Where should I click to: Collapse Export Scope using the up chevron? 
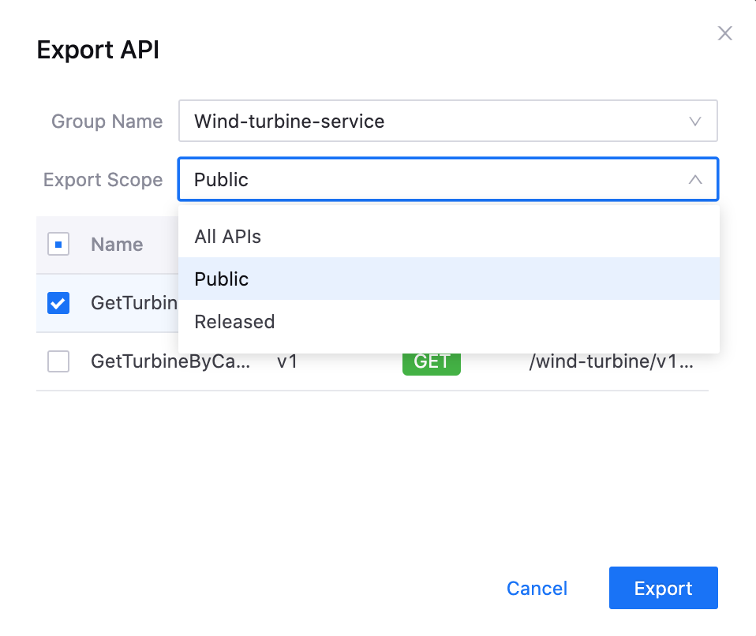694,180
